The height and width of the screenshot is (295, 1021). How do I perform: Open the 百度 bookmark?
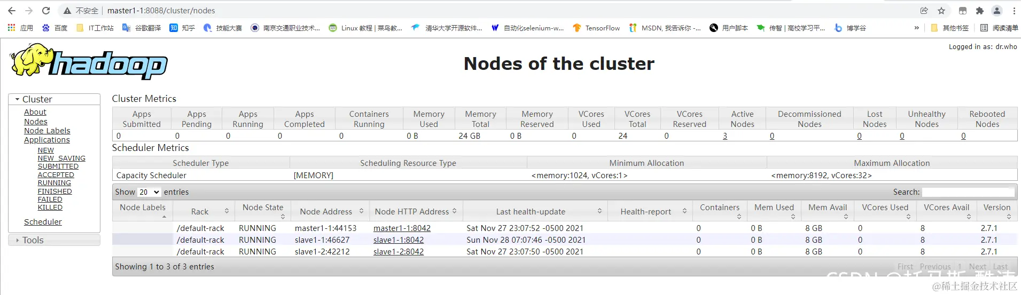(x=55, y=28)
